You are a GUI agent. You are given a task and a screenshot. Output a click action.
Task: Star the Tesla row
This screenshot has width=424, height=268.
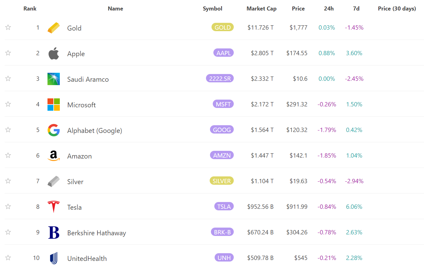point(8,207)
